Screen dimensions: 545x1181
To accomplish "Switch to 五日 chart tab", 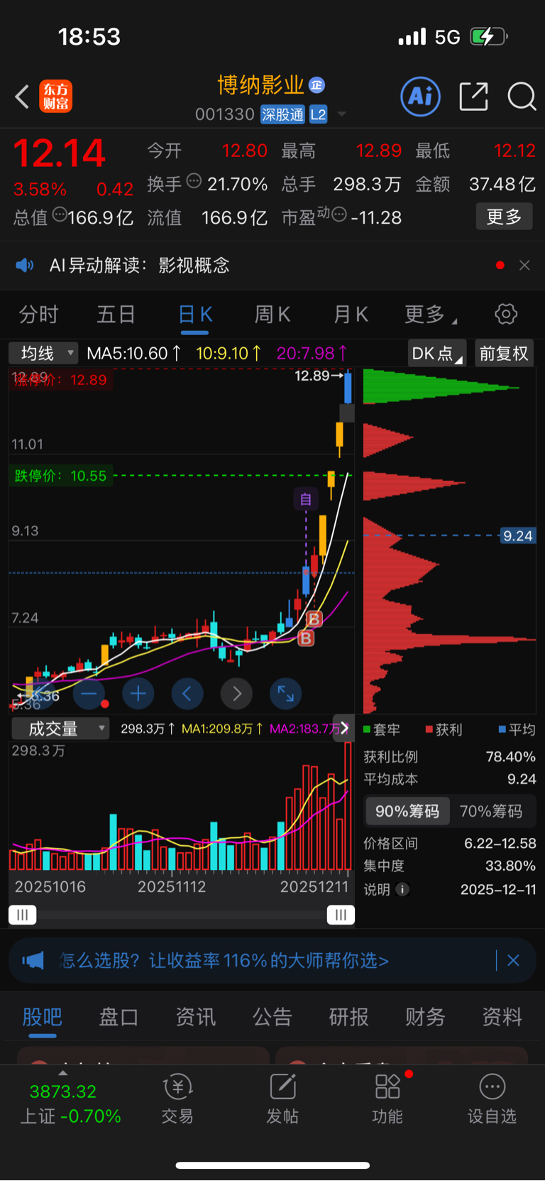I will (116, 314).
